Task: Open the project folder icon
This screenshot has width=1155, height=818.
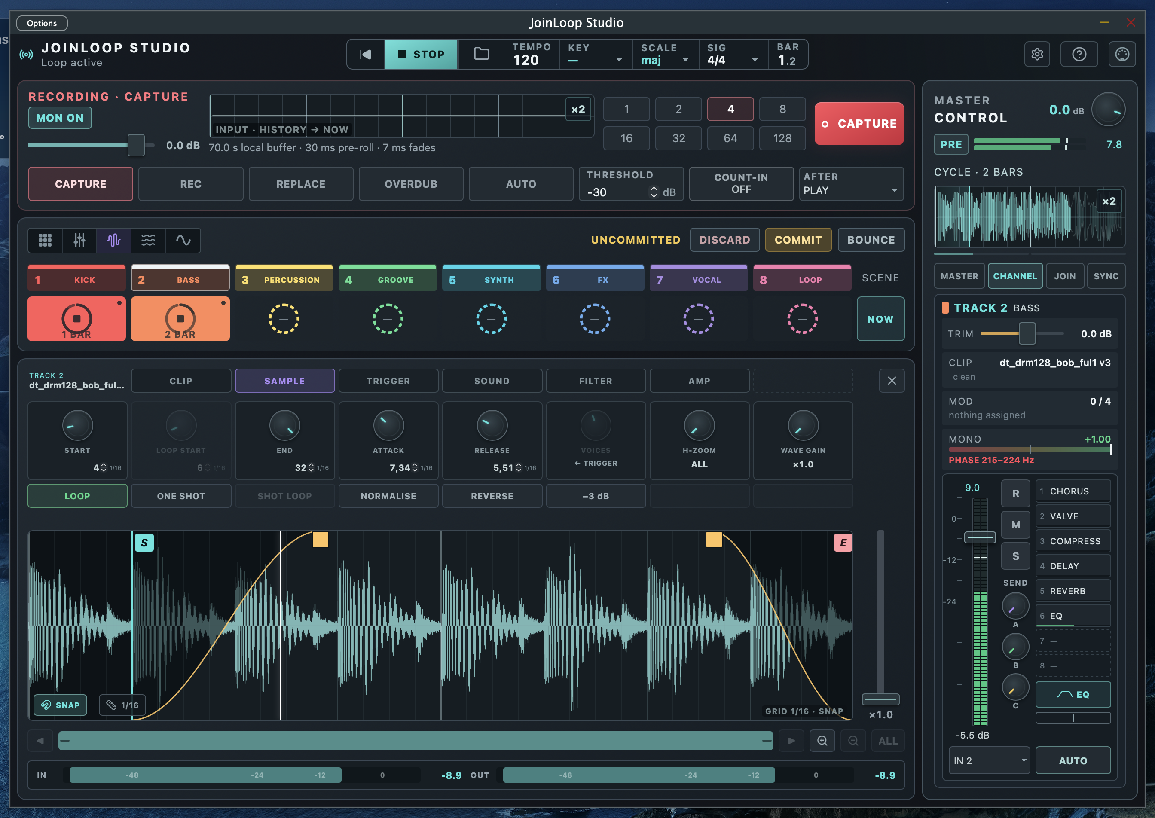Action: [x=481, y=54]
